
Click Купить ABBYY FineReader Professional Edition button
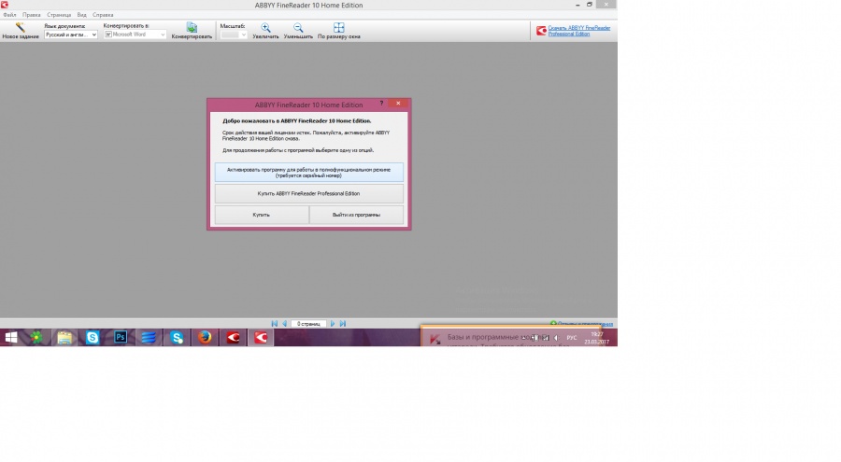click(x=309, y=193)
